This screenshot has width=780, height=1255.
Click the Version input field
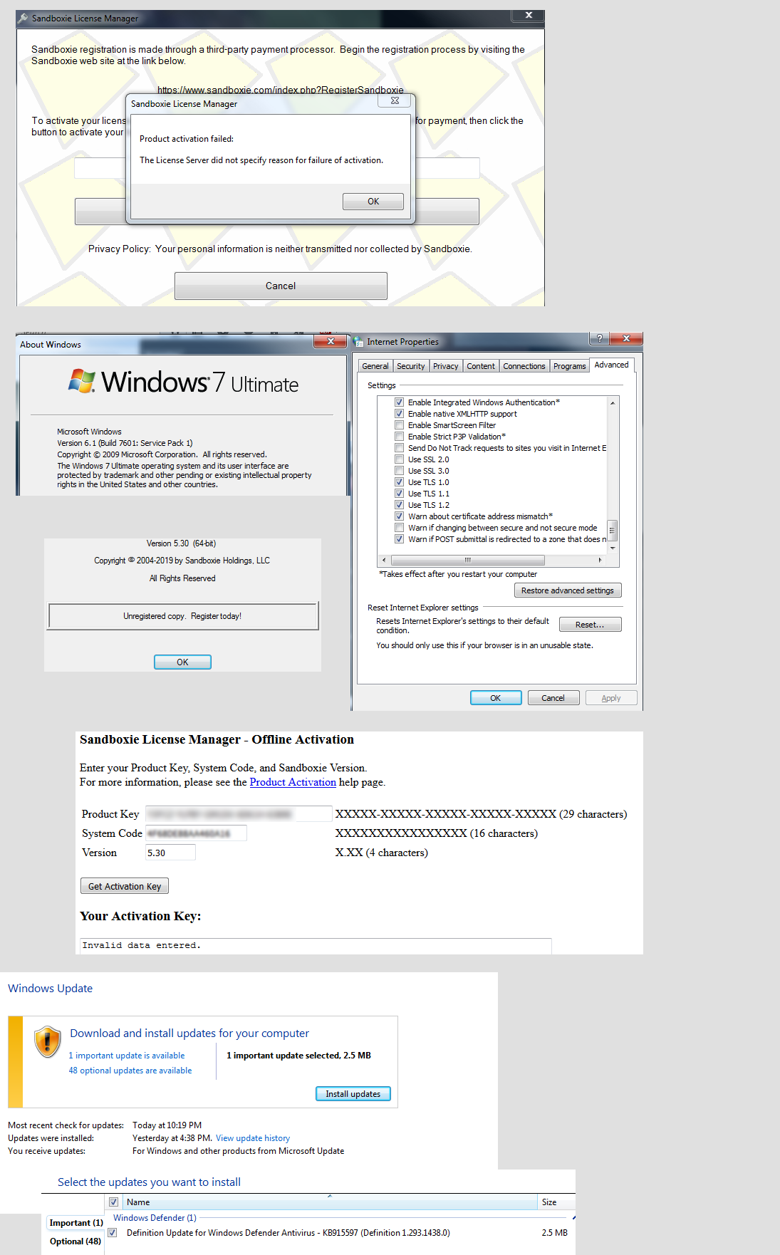(x=170, y=853)
